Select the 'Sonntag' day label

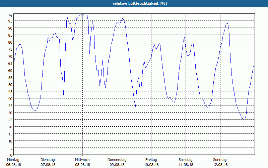(x=220, y=160)
